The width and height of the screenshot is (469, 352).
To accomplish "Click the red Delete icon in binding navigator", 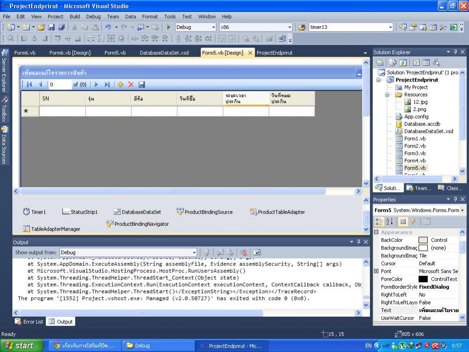I will coord(131,84).
